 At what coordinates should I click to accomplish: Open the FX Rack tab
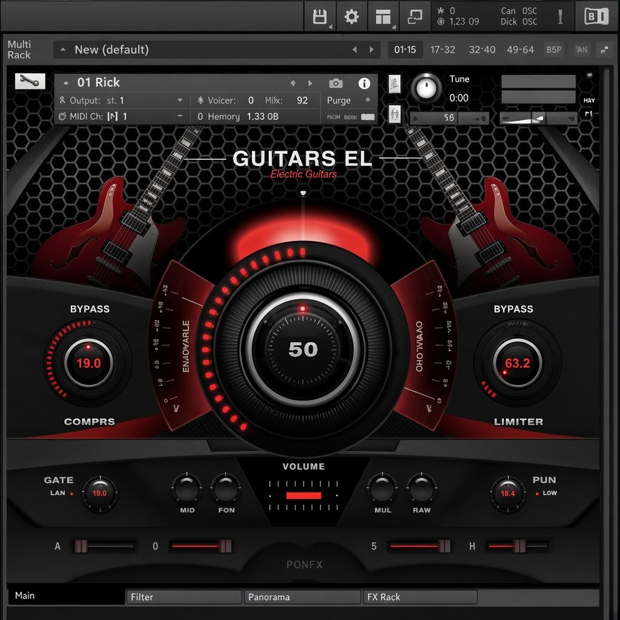[x=420, y=597]
